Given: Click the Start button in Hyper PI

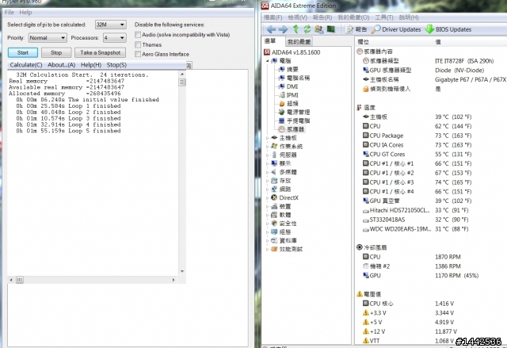Looking at the screenshot, I should click(23, 52).
